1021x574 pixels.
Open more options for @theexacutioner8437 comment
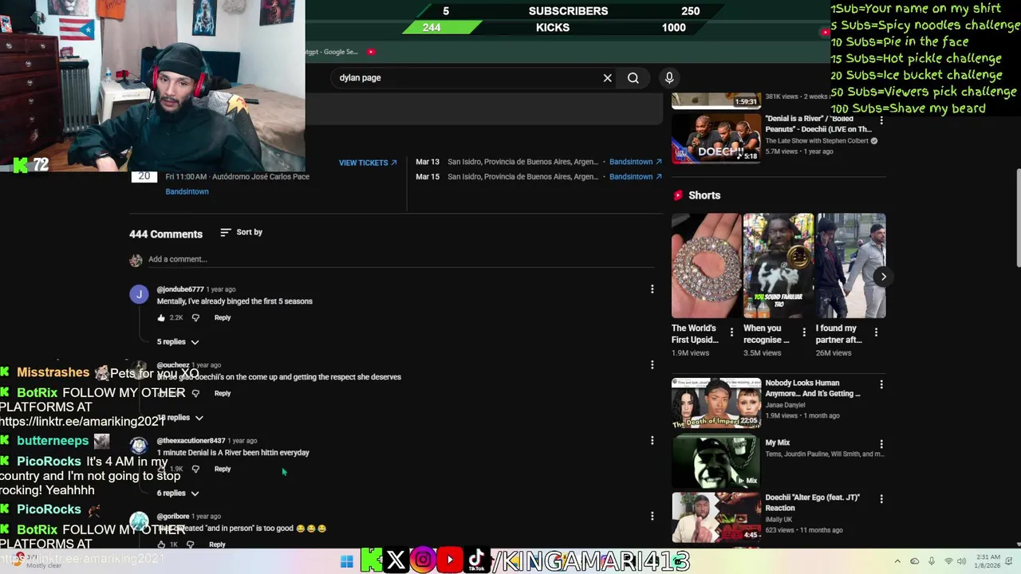coord(652,441)
